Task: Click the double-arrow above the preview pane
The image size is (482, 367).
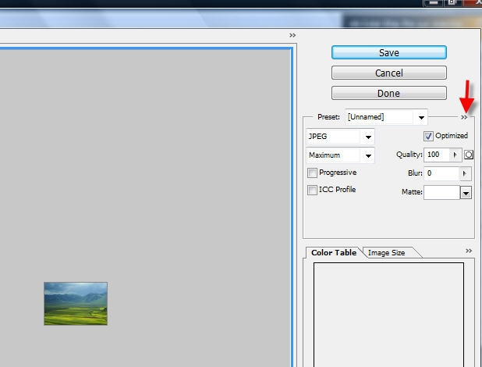Action: (x=292, y=35)
